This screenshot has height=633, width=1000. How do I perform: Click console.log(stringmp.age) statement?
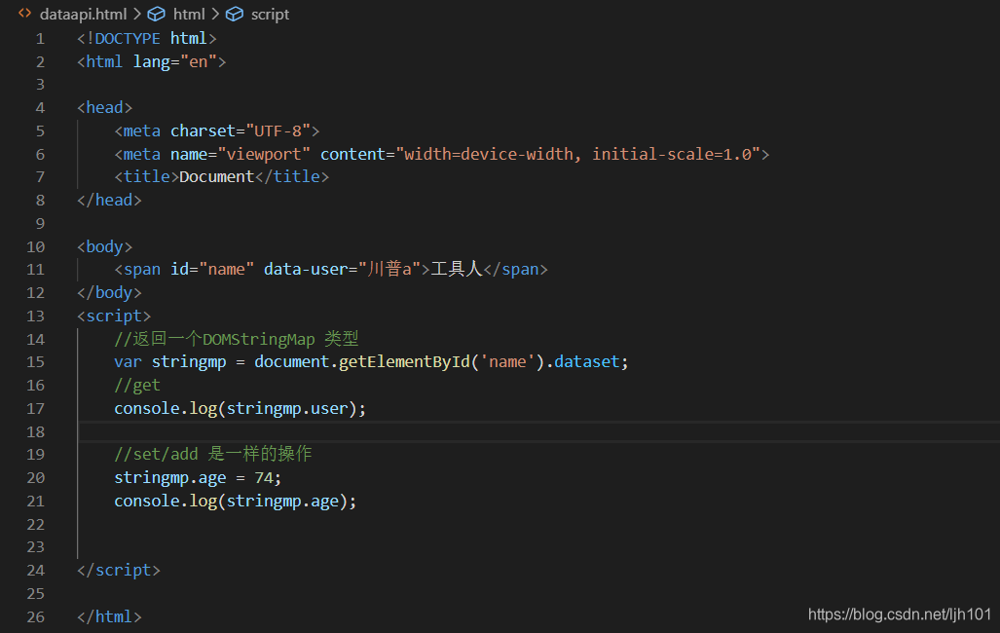tap(236, 502)
